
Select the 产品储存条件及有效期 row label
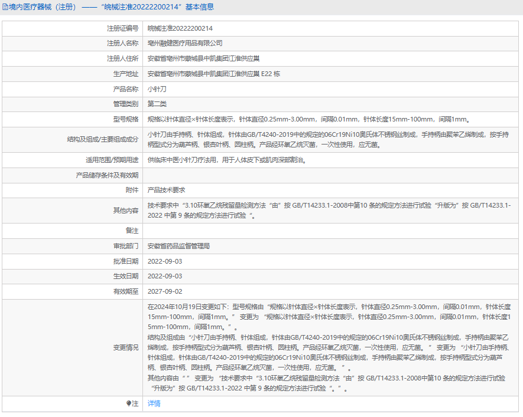coord(107,175)
